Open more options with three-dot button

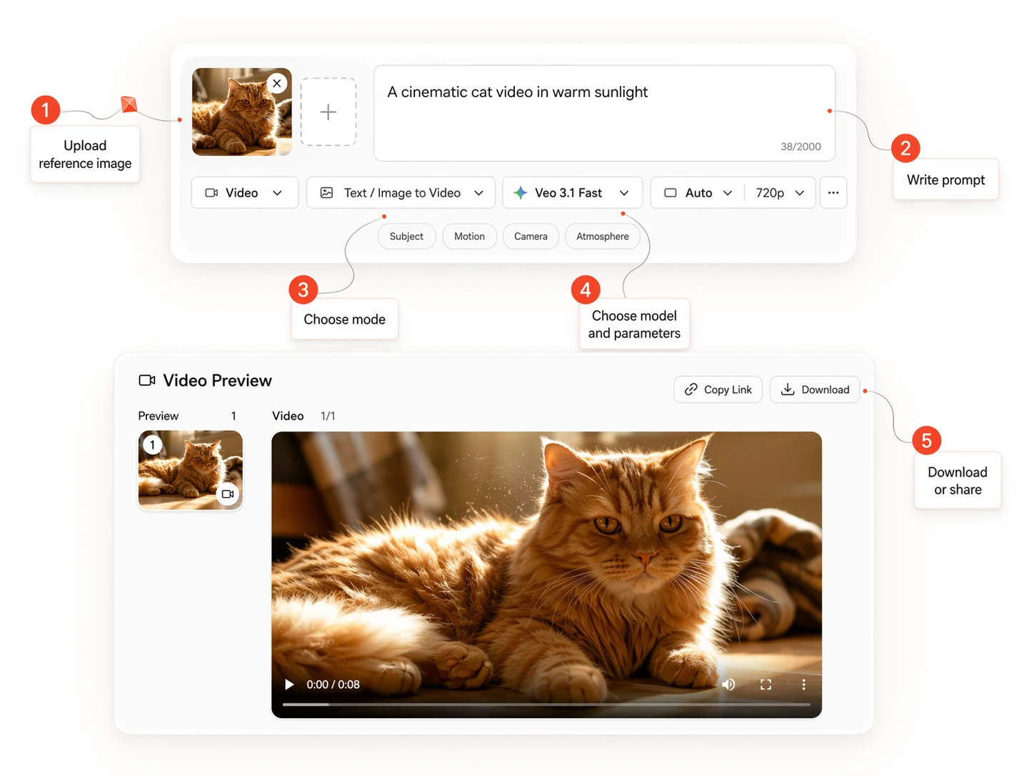[x=833, y=193]
